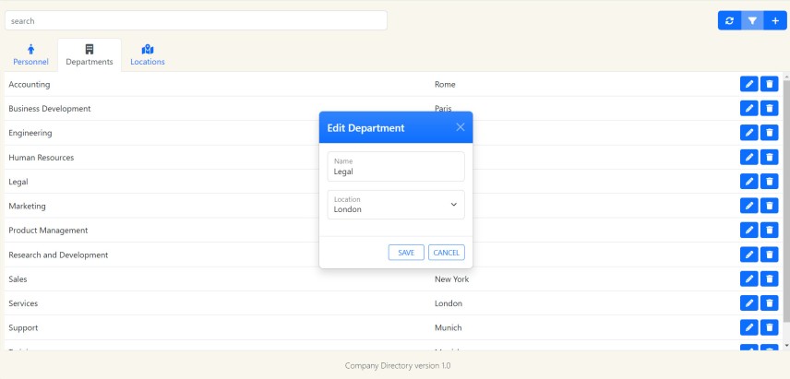Click the New York location cell
The image size is (790, 379).
pos(451,278)
